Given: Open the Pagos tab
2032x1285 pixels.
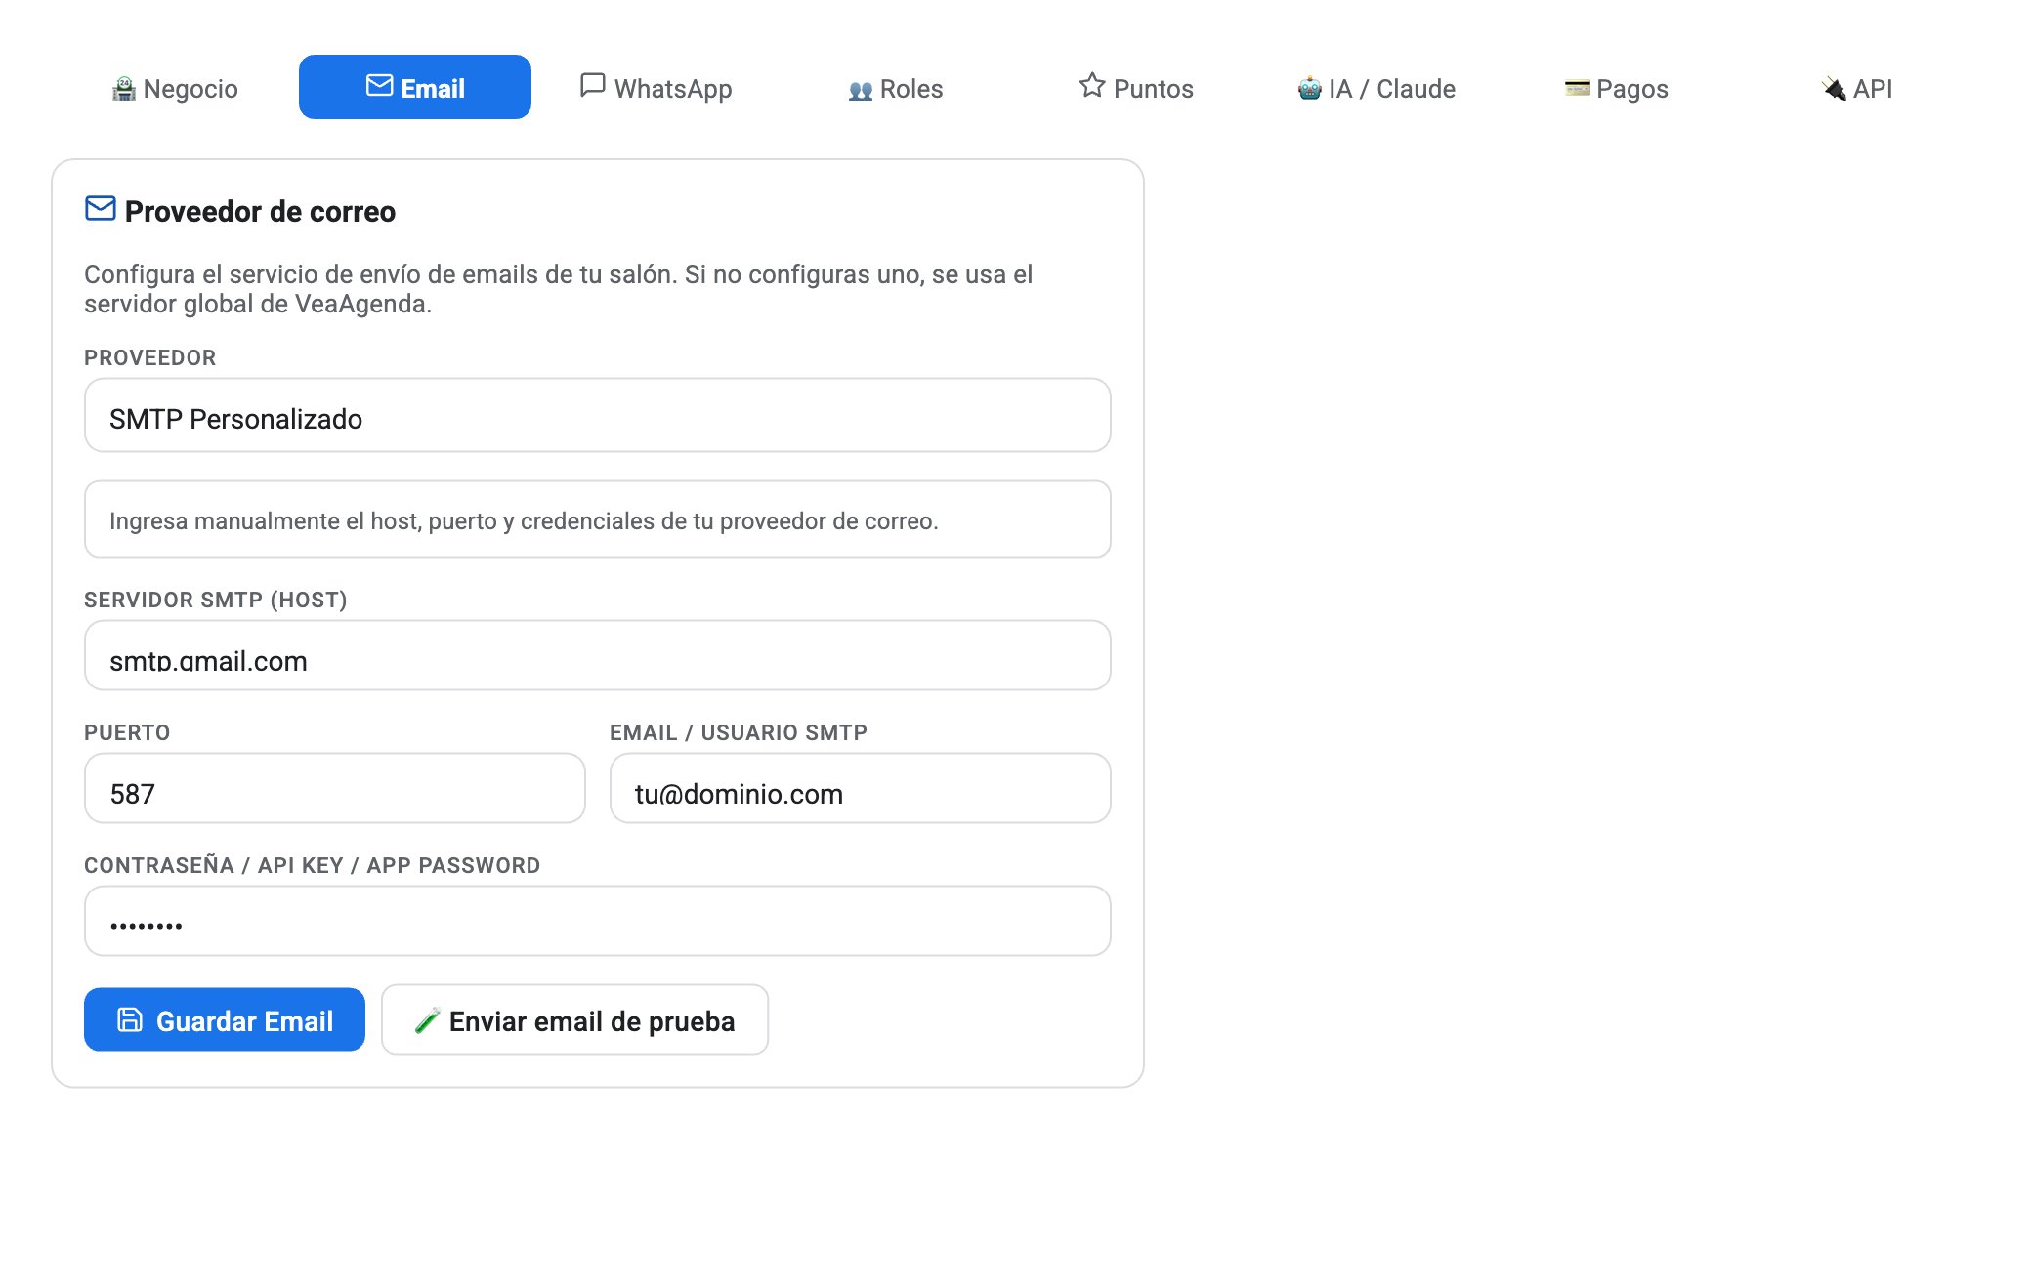Looking at the screenshot, I should (1617, 88).
